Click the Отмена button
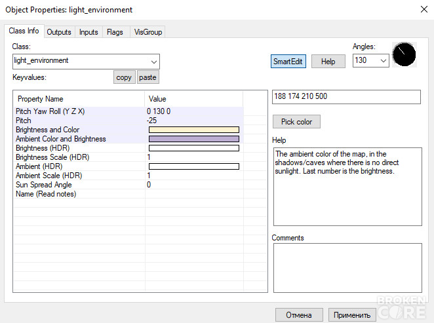 coord(299,315)
